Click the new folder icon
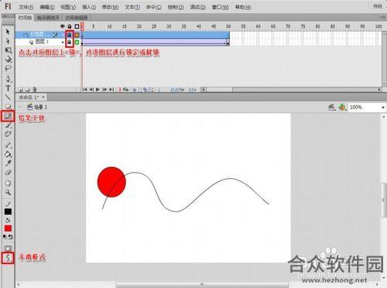 28,90
